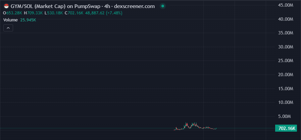Click the low value 530.18K
The height and width of the screenshot is (140, 301).
pyautogui.click(x=55, y=13)
